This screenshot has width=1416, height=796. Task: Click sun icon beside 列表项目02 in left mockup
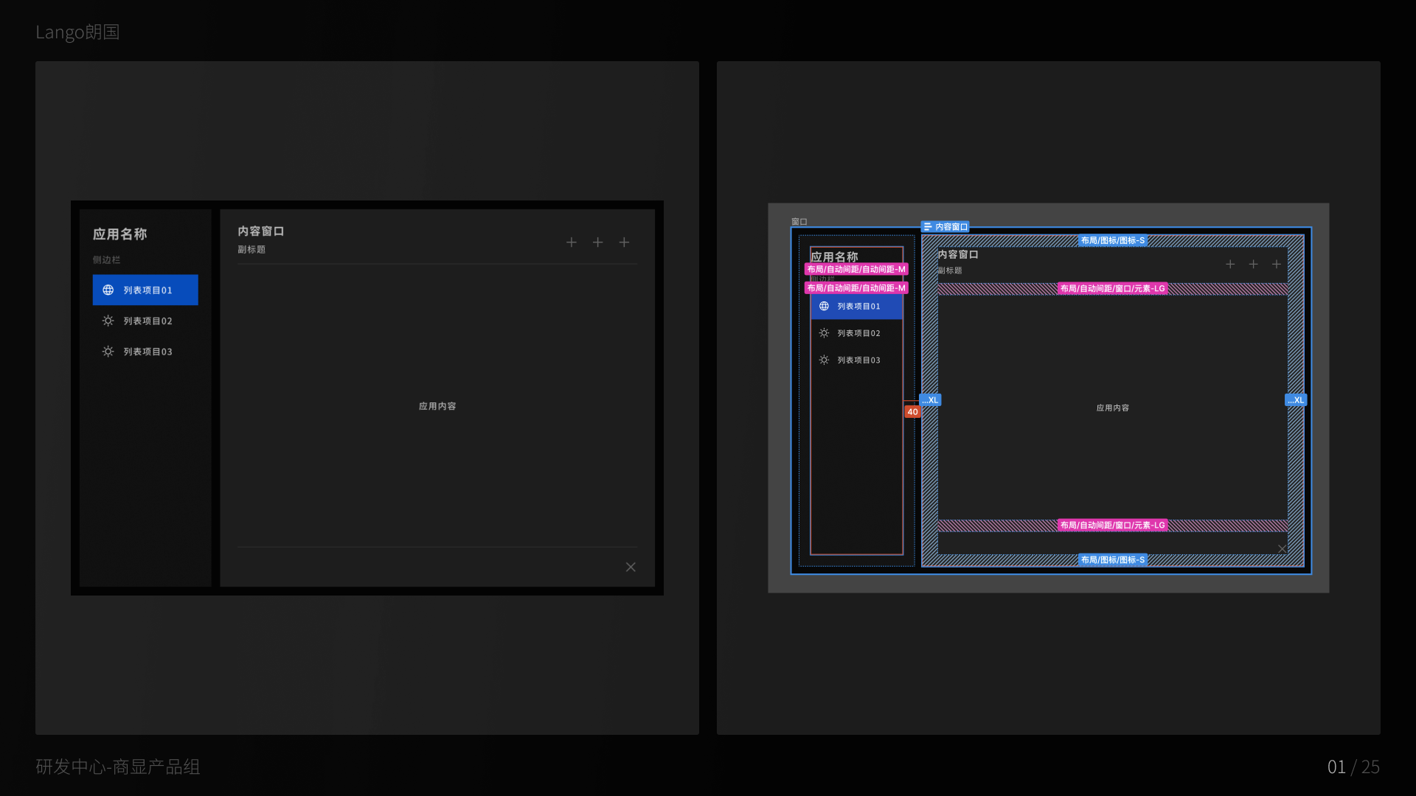(108, 321)
